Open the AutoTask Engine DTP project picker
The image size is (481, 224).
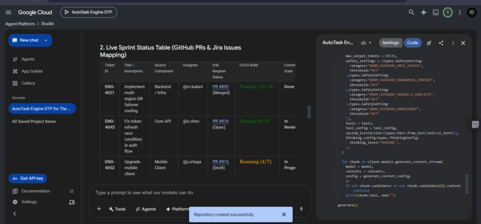click(88, 13)
